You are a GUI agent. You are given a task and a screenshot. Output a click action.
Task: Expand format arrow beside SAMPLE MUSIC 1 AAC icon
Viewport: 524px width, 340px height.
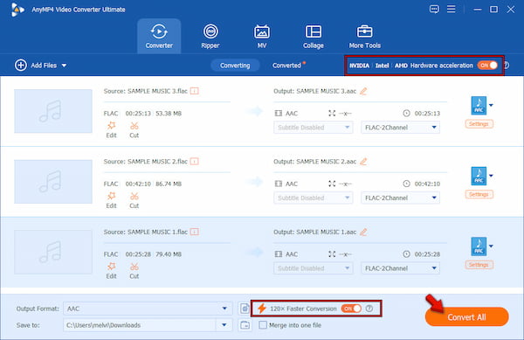[491, 246]
